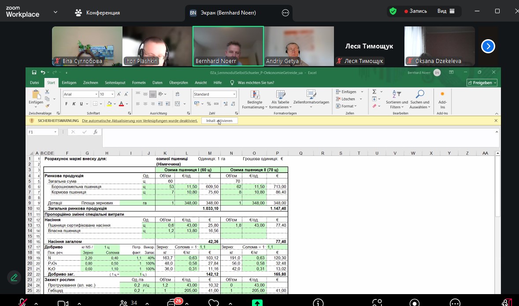Image resolution: width=519 pixels, height=306 pixels.
Task: Toggle italic formatting in Schriftart group
Action: (74, 104)
